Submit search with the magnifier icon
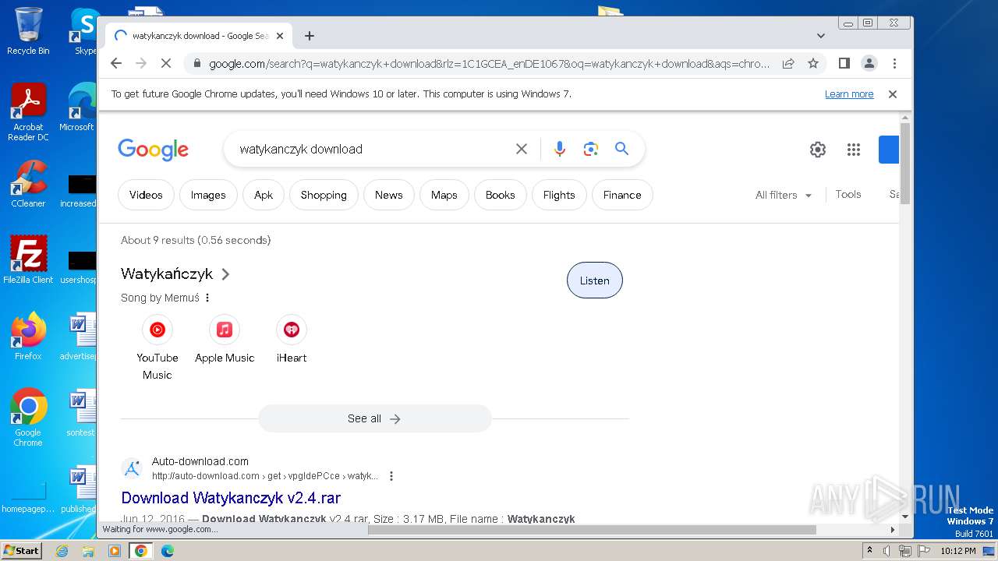998x561 pixels. (x=621, y=149)
